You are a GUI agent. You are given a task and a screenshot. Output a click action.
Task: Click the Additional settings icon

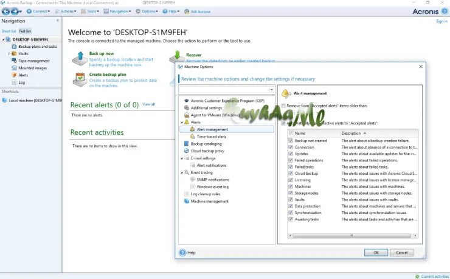click(187, 108)
